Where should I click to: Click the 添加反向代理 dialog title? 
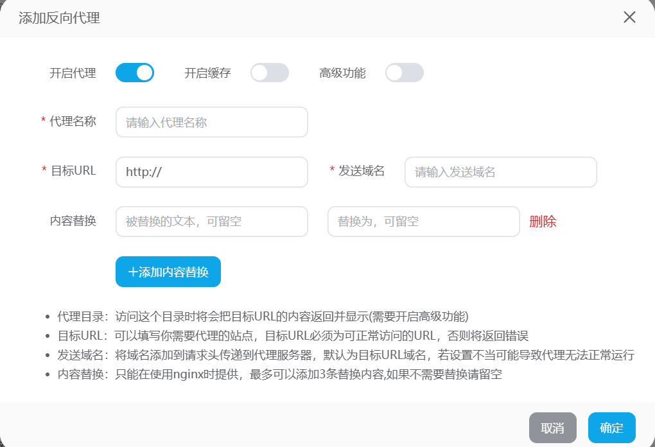tap(59, 18)
